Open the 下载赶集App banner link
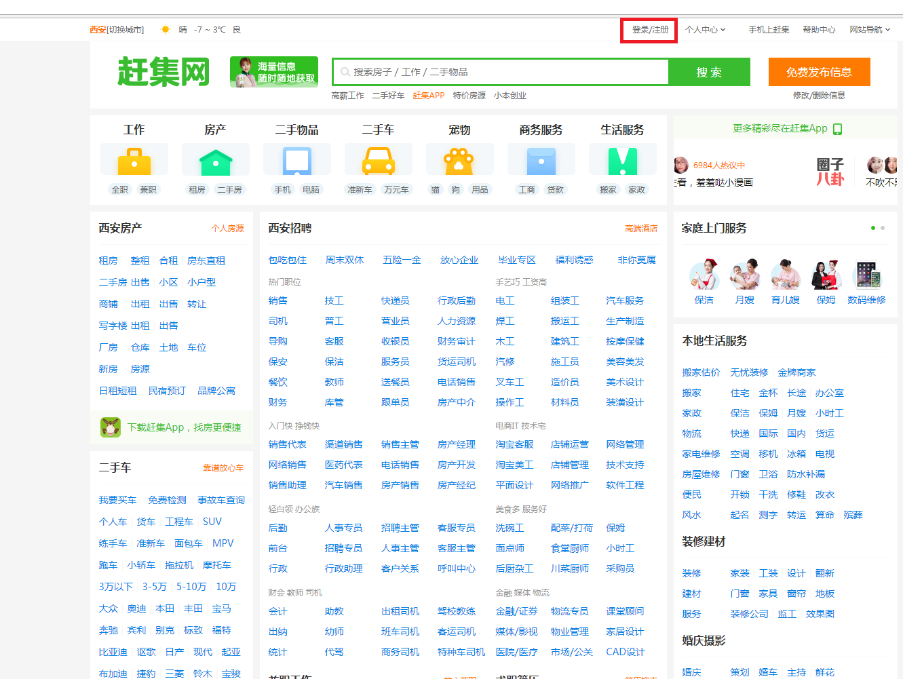 [x=172, y=427]
